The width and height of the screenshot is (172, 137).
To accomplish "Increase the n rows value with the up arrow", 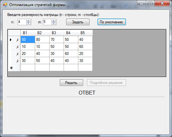I will pyautogui.click(x=28, y=21).
